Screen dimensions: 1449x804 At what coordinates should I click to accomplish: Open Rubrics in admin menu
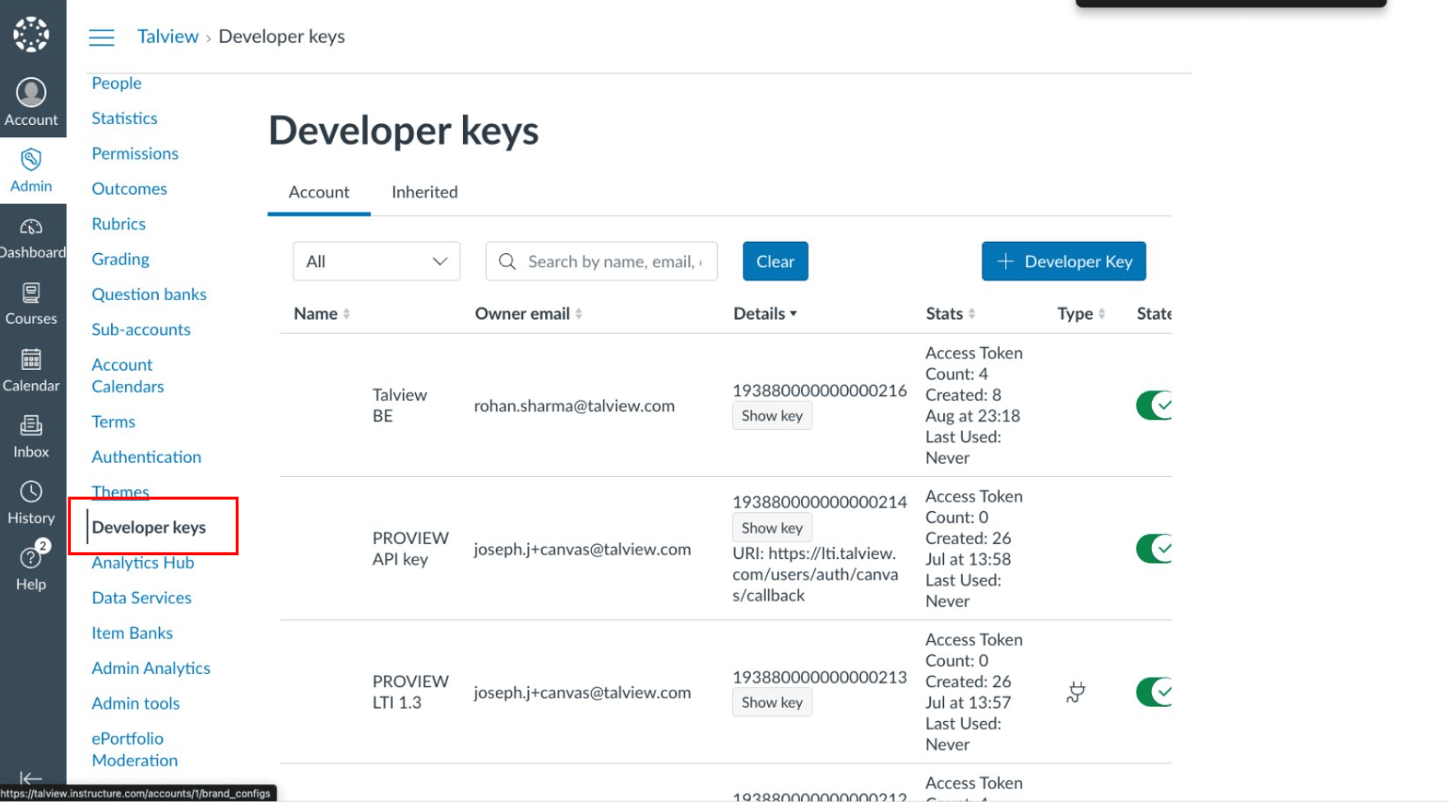[118, 224]
